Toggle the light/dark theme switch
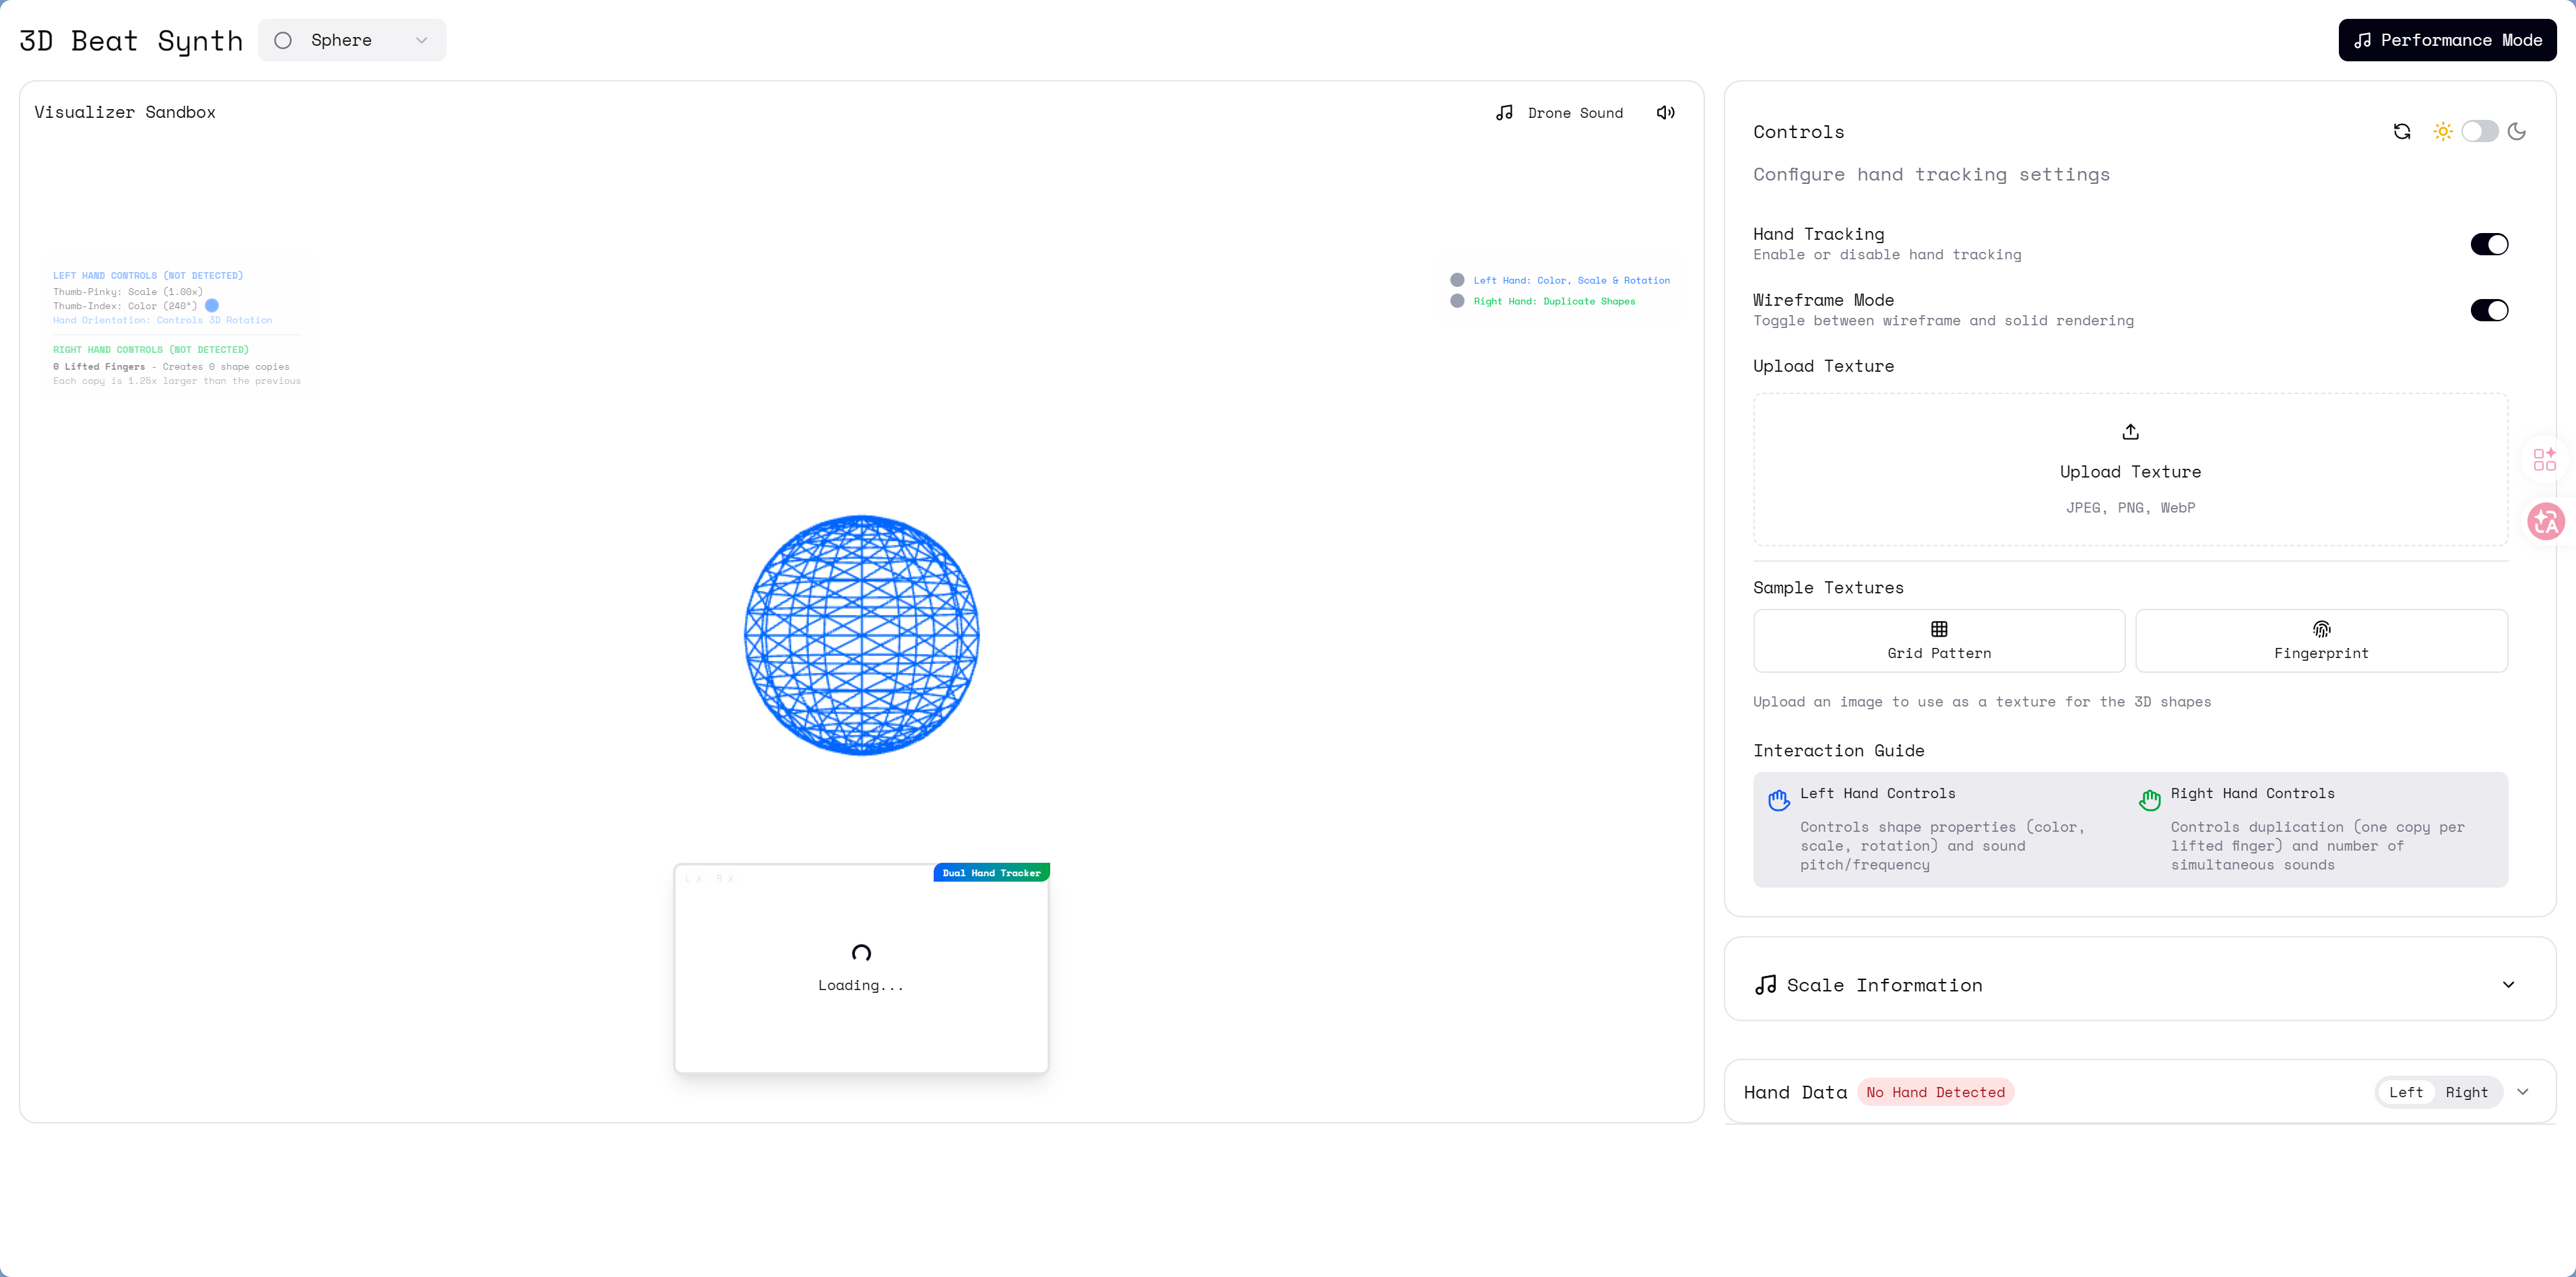The image size is (2576, 1277). coord(2479,131)
